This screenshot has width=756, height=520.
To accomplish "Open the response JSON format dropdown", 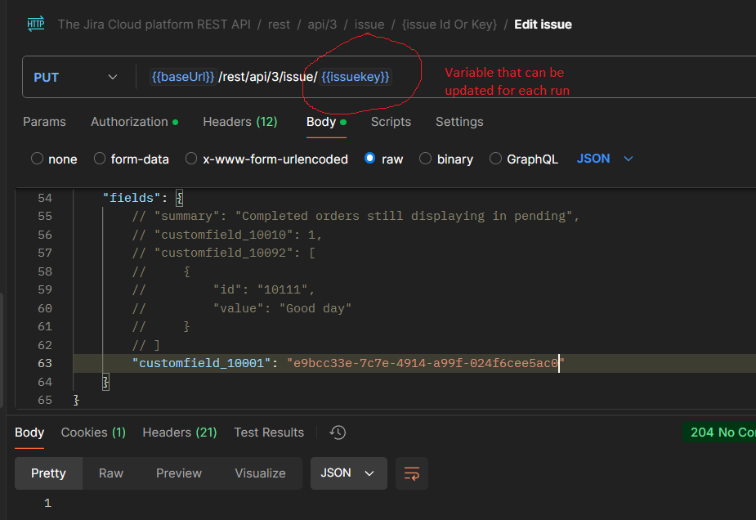I will (349, 473).
